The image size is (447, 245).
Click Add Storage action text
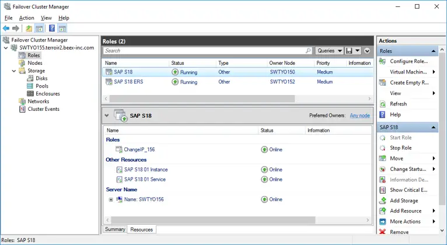coord(404,201)
